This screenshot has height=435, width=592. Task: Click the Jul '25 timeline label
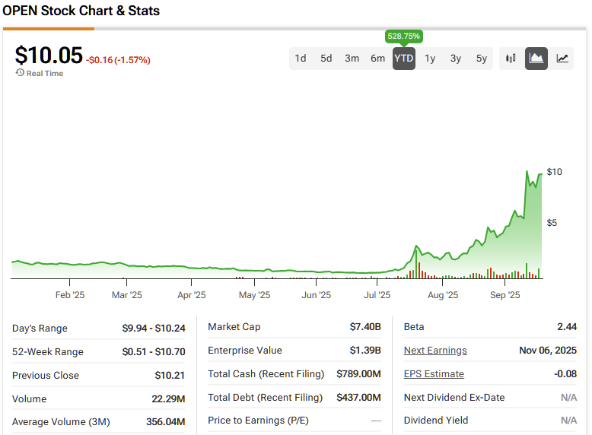(x=377, y=295)
